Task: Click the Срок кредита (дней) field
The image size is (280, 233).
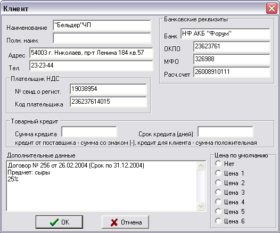Action: (x=225, y=132)
